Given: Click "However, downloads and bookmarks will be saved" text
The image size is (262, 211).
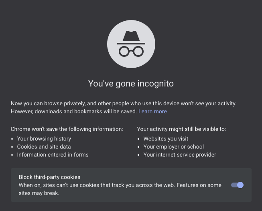Looking at the screenshot, I should [x=73, y=111].
